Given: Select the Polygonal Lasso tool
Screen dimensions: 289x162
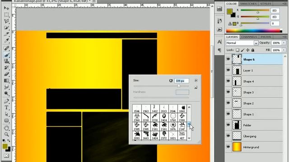Looking at the screenshot, I should point(6,21).
